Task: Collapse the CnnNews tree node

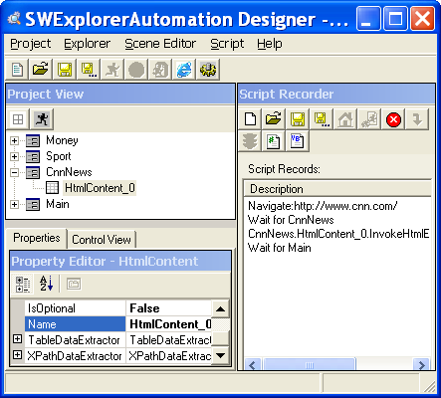Action: [14, 172]
